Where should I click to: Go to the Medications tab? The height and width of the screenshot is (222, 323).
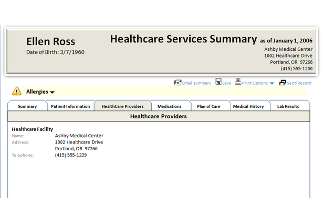click(169, 106)
